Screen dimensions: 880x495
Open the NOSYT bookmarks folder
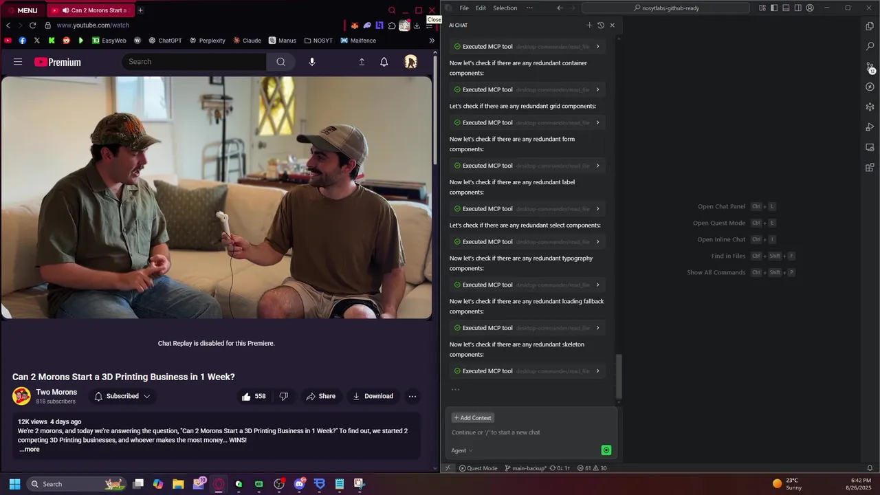point(318,41)
